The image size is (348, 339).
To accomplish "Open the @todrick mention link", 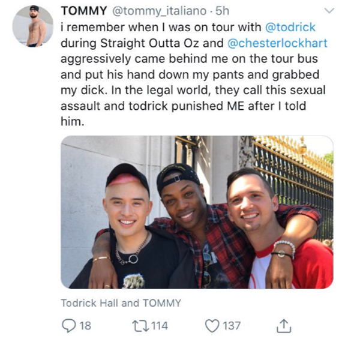I will pos(290,27).
